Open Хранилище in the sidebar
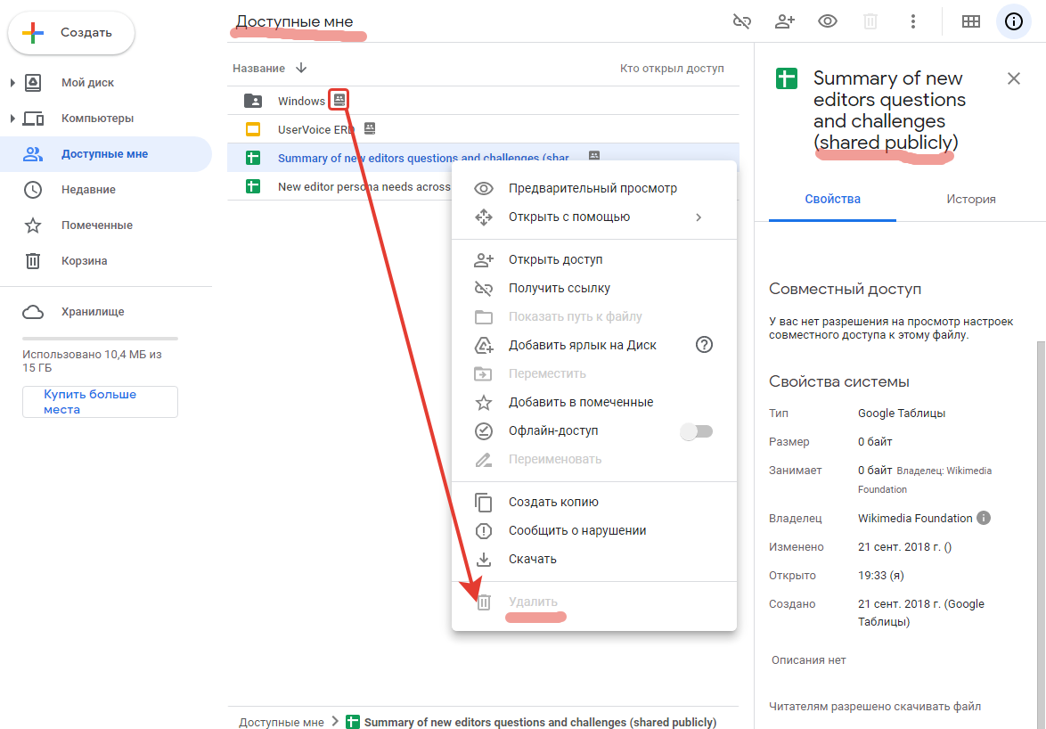Screen dimensions: 1046x729 pos(93,312)
